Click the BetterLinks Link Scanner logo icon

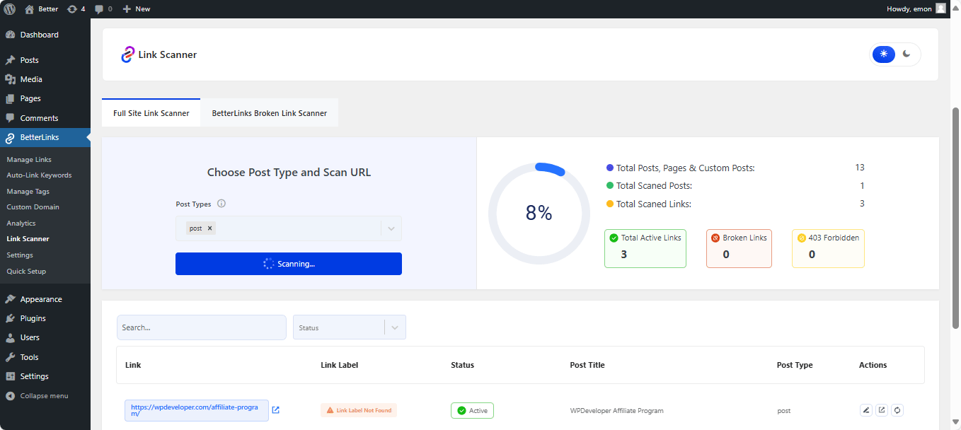pos(128,54)
